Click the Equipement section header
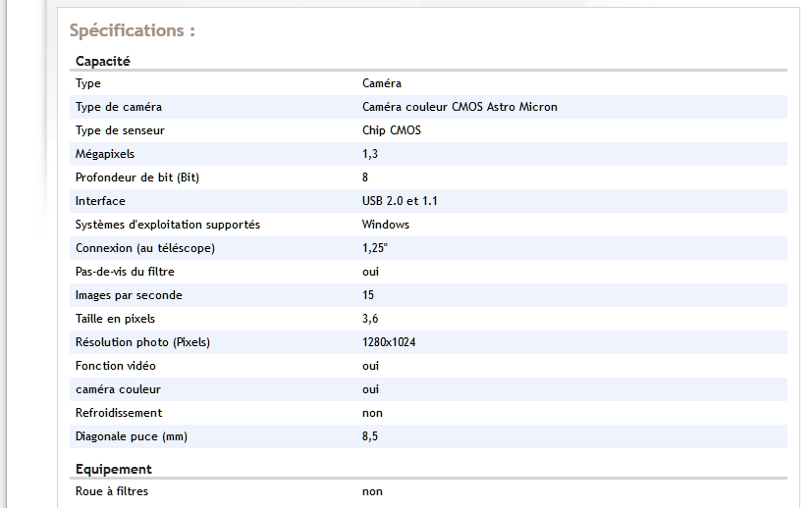 (114, 469)
